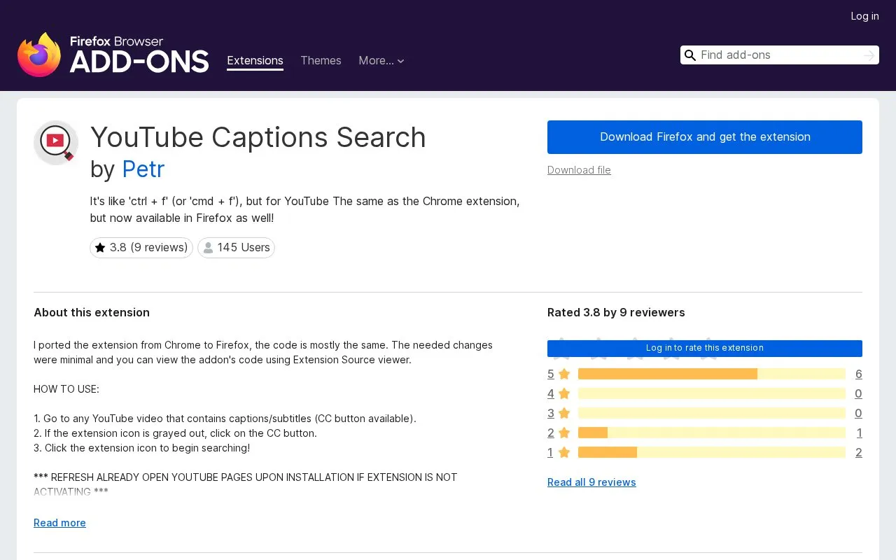The height and width of the screenshot is (560, 896).
Task: Click the YouTube Captions Search title
Action: (258, 137)
